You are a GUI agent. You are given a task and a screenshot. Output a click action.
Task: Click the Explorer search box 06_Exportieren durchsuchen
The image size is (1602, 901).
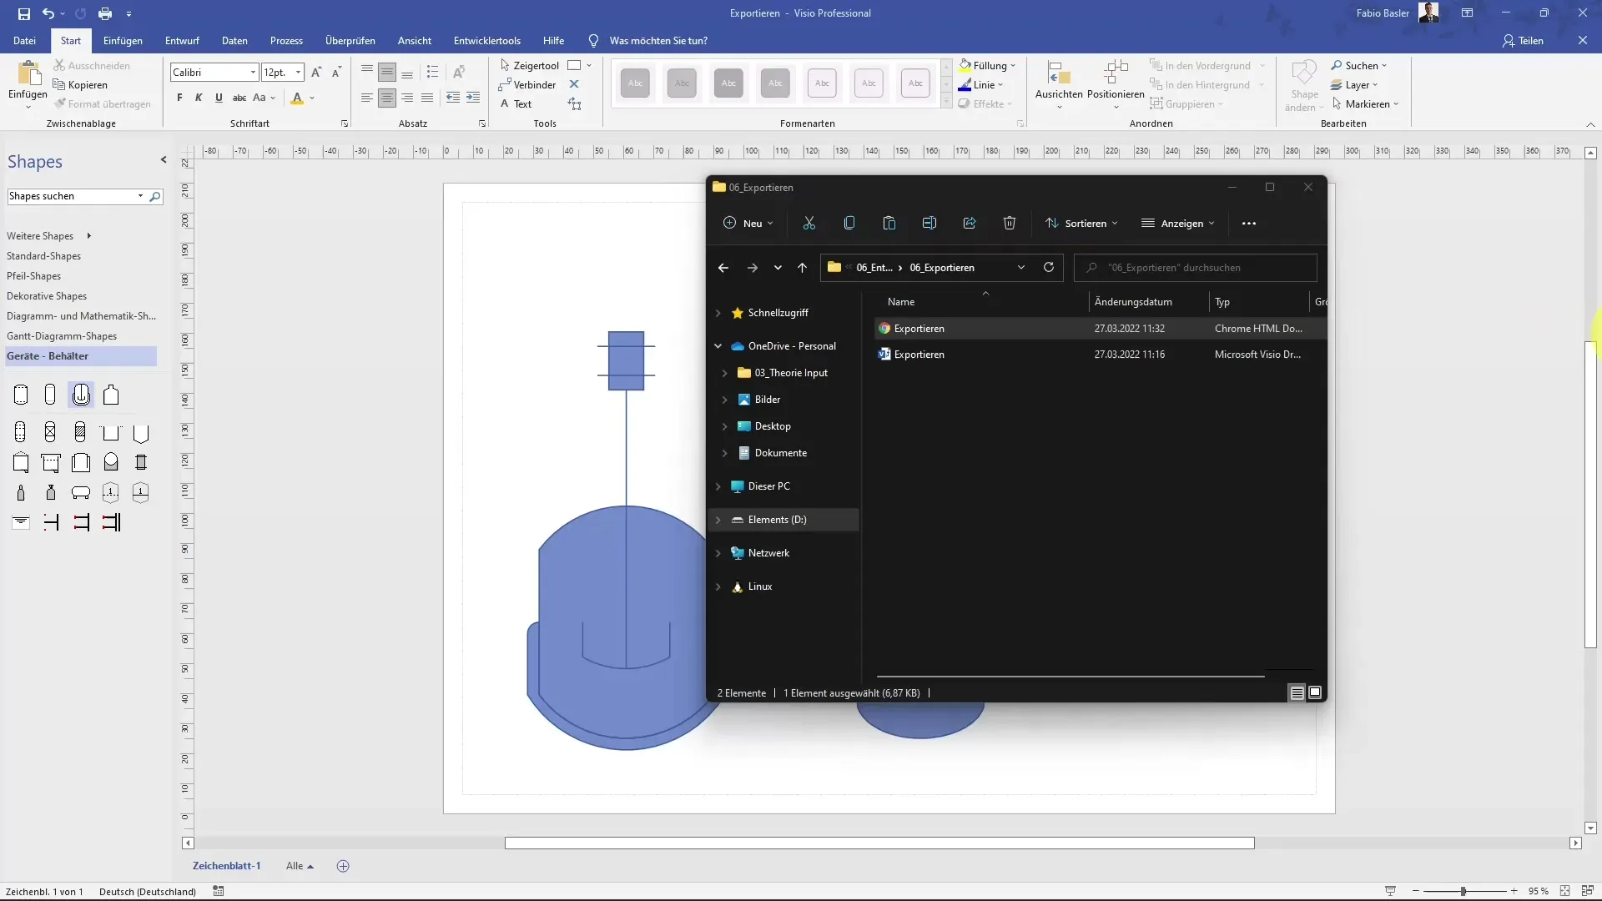[1195, 267]
